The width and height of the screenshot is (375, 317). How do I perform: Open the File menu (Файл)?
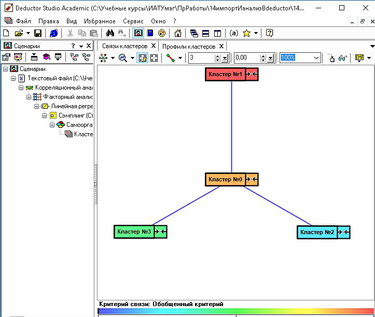pos(23,21)
